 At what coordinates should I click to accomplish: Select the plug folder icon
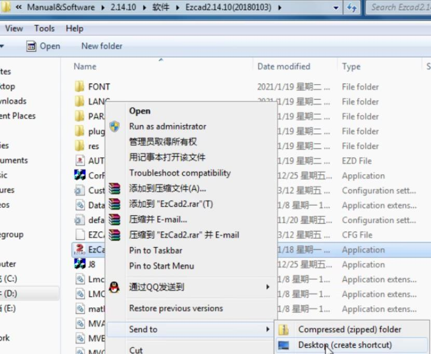79,131
